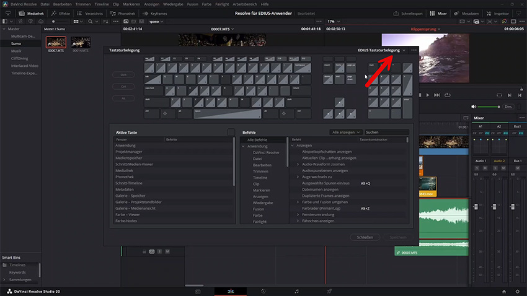The width and height of the screenshot is (527, 296).
Task: Open the Hilfe menu
Action: coord(265,4)
